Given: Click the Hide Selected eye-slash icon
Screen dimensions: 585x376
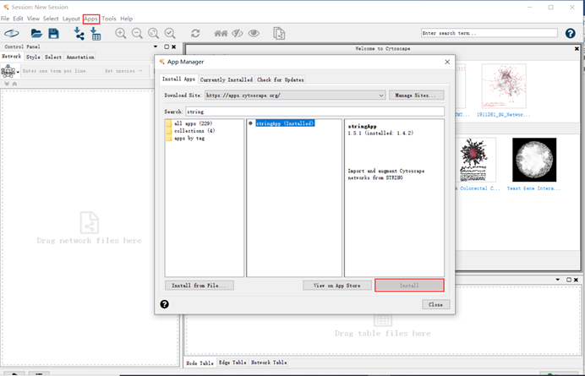Looking at the screenshot, I should (x=238, y=34).
